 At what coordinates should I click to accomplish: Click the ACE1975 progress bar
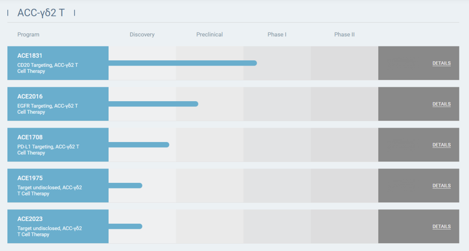[126, 186]
